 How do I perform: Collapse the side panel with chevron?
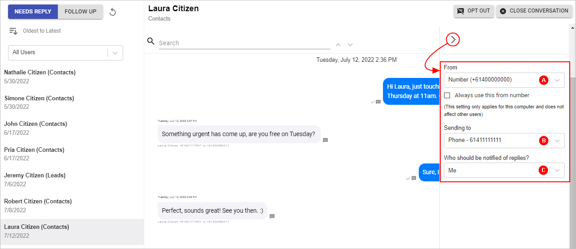[x=453, y=40]
